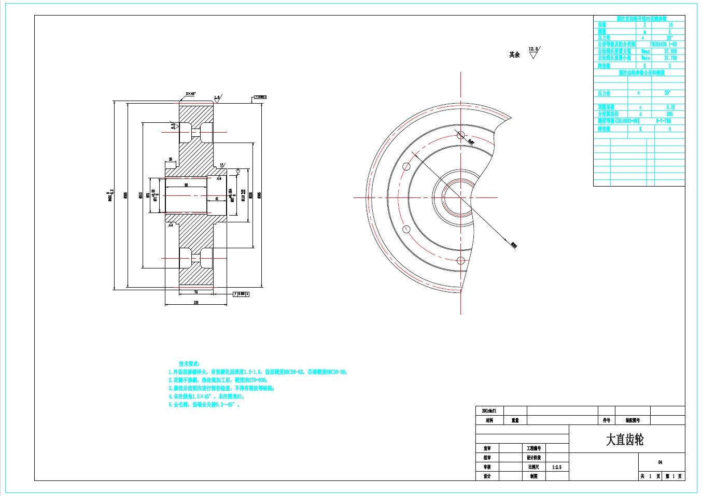Screen dimensions: 702x496
Task: Click the 133 width dimension
Action: (x=196, y=303)
